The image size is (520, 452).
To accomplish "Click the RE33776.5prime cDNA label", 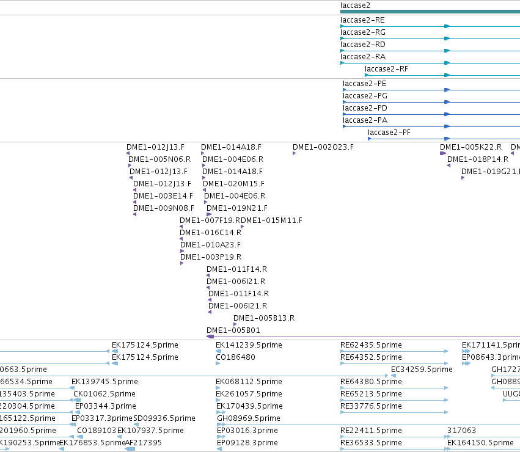I will click(x=371, y=406).
